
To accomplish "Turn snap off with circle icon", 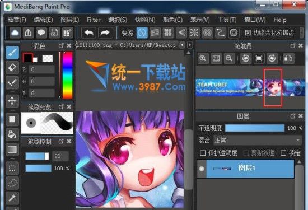I will pos(142,32).
